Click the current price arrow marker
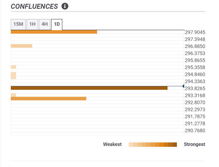 (x=183, y=86)
